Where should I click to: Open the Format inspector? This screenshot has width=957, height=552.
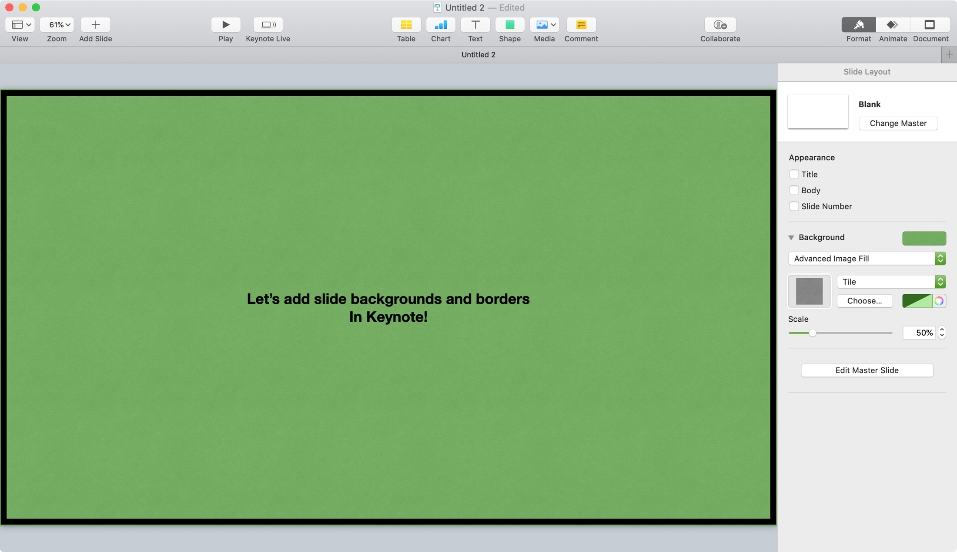(859, 25)
